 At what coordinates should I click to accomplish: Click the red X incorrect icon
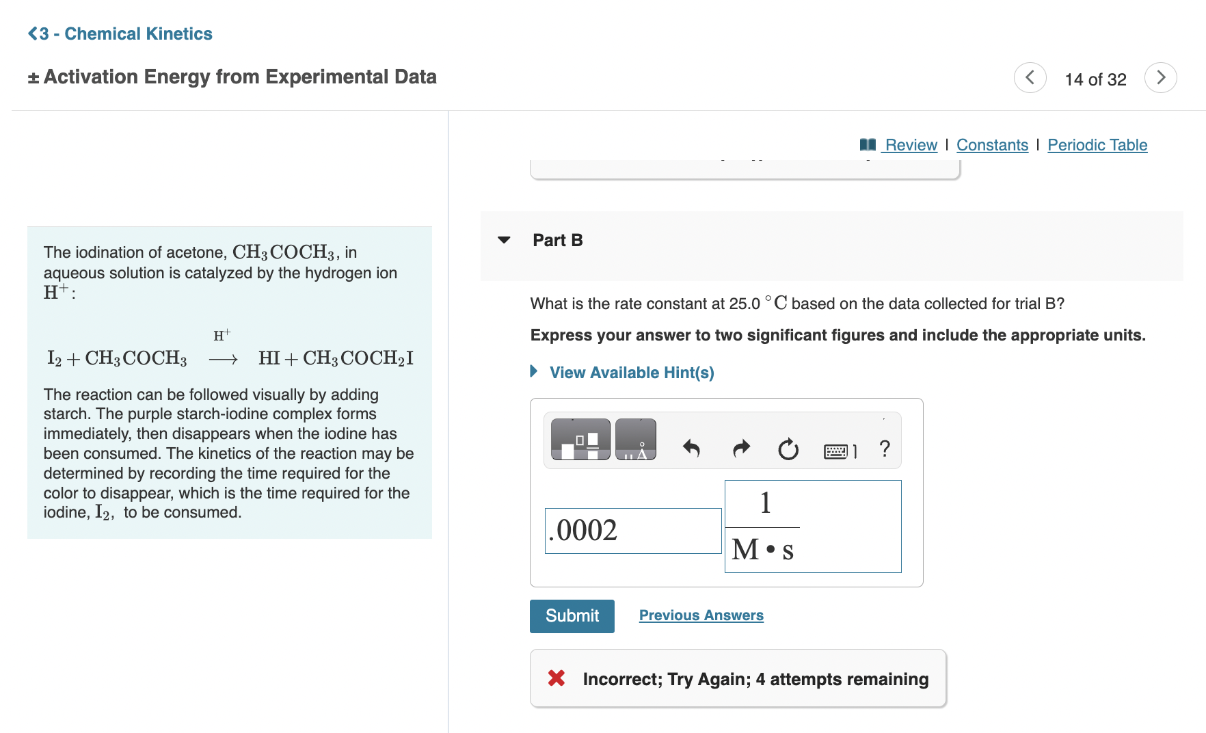click(557, 678)
